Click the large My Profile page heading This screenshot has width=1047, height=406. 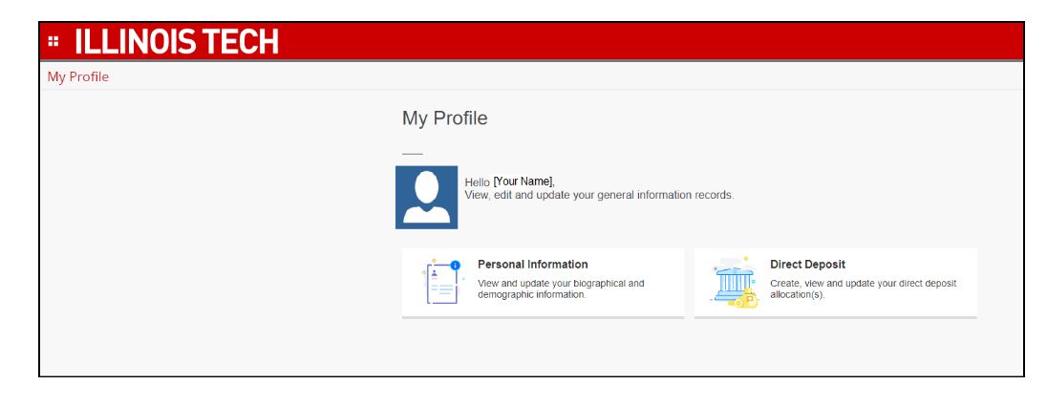coord(445,118)
